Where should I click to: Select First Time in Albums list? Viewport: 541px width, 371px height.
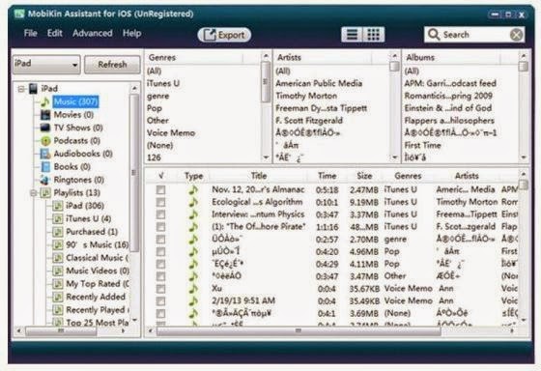pyautogui.click(x=423, y=145)
